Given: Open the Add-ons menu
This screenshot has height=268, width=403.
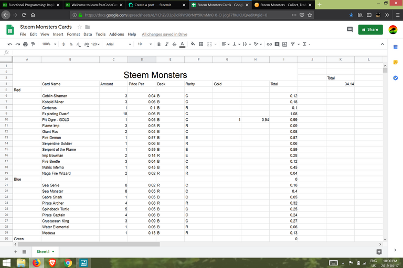Looking at the screenshot, I should pyautogui.click(x=116, y=35).
